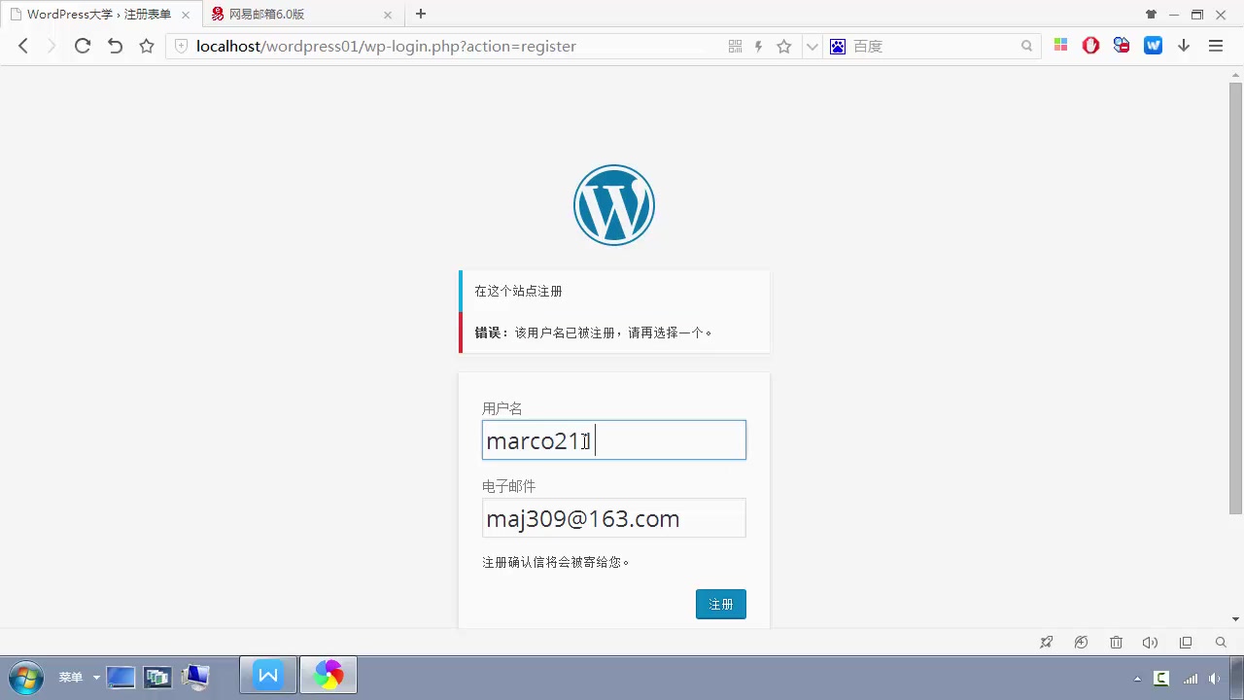Reload the current page
This screenshot has height=700, width=1244.
(83, 46)
